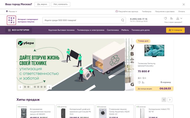
Task: Open the Техбонусы link
Action: tap(146, 12)
